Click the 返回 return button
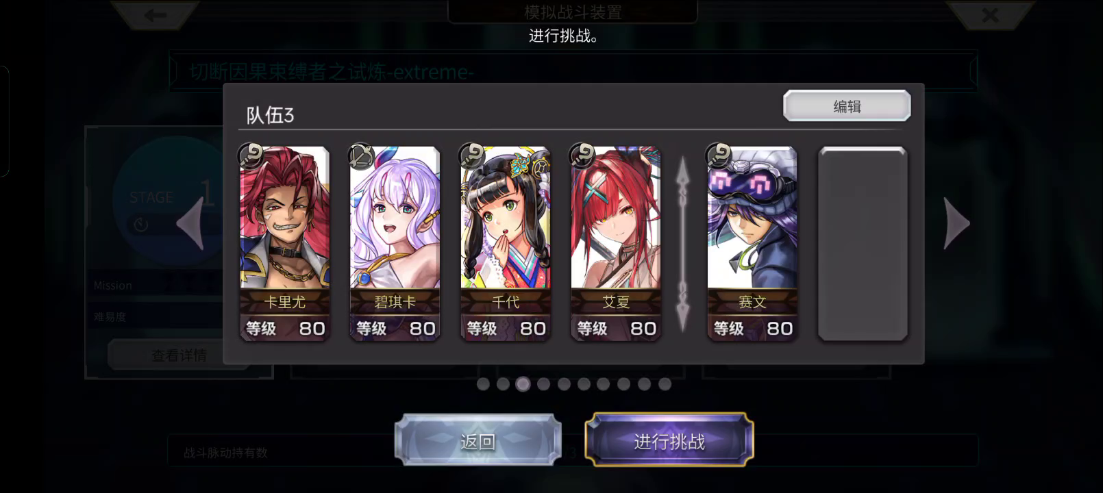The width and height of the screenshot is (1103, 493). [x=478, y=441]
